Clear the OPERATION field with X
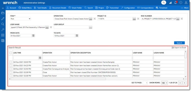Screen dimensions: 192x92 click(94, 19)
